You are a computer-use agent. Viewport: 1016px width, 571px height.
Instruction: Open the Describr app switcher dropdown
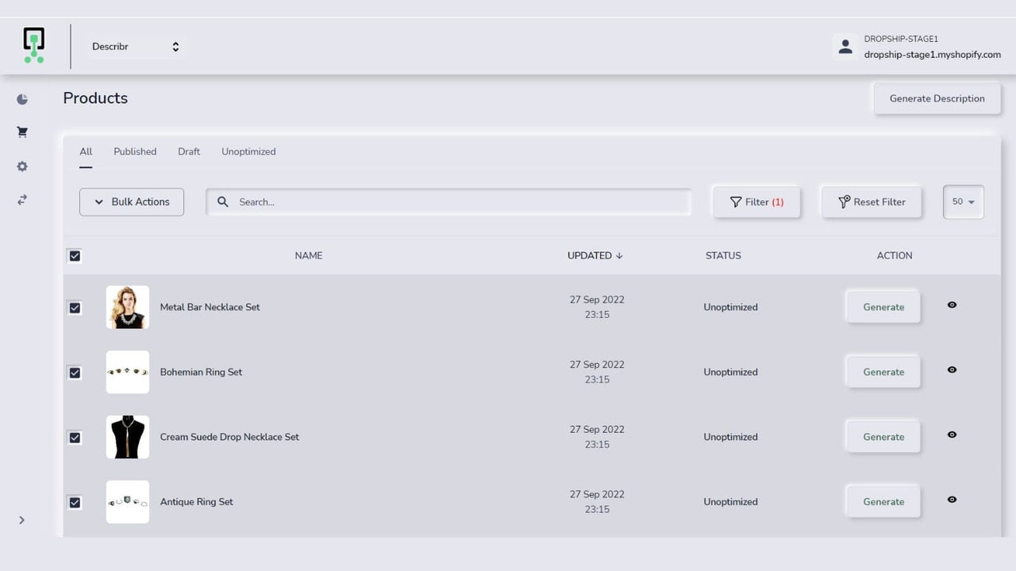(x=136, y=47)
